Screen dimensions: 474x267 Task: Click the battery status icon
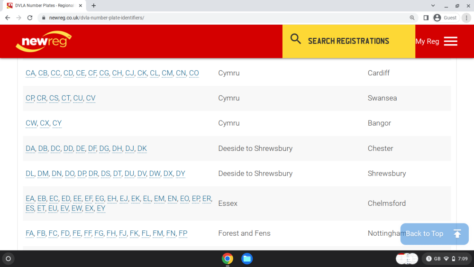454,259
